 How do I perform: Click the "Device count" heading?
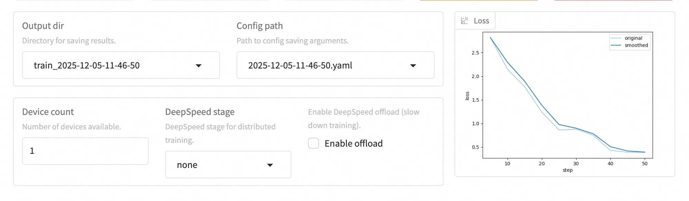pos(48,112)
